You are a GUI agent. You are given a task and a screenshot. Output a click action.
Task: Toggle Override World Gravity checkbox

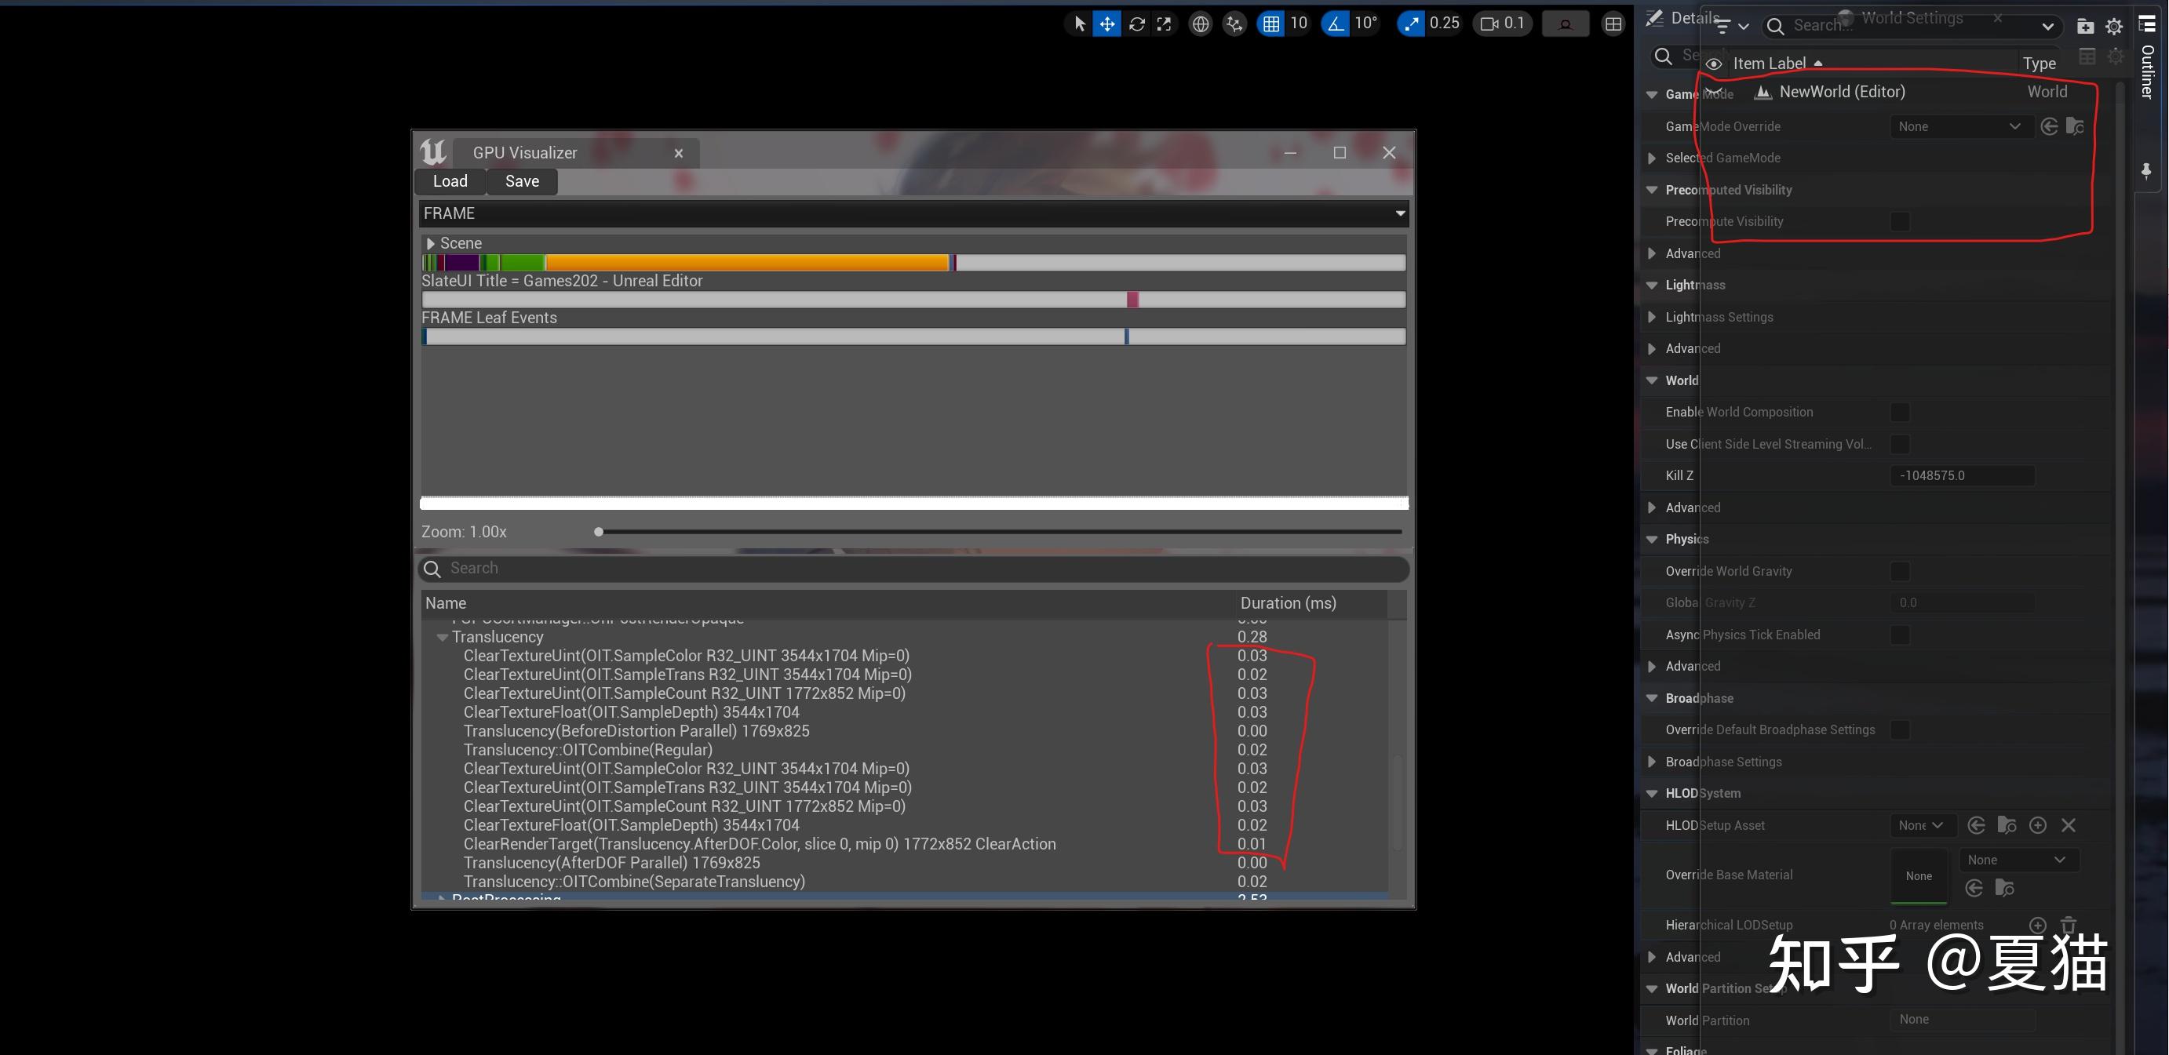point(1900,571)
